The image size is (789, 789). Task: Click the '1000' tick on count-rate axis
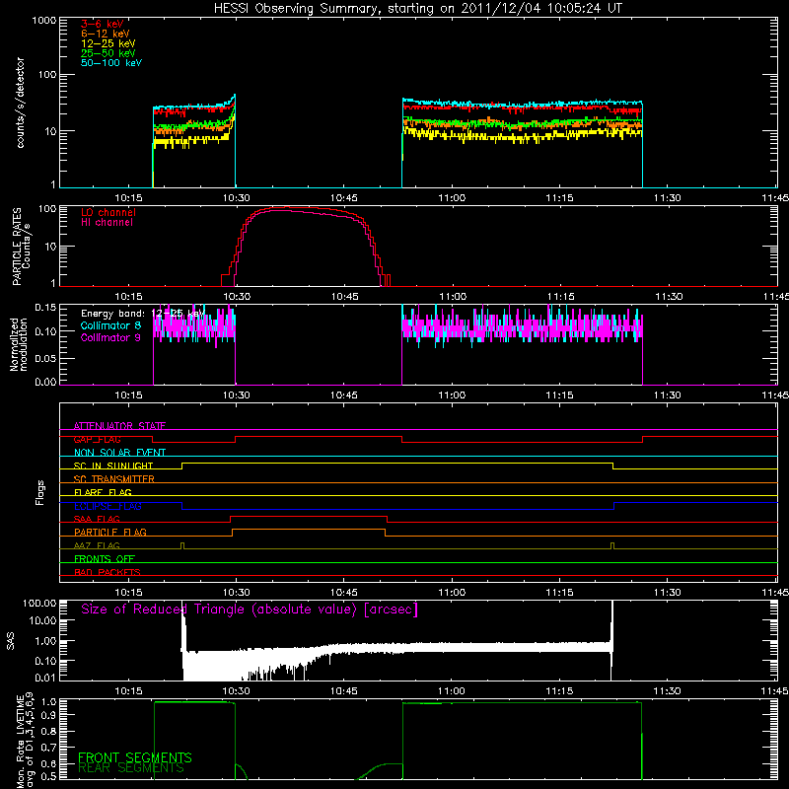[x=43, y=21]
